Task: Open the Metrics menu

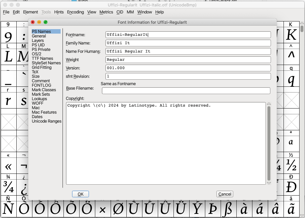Action: pyautogui.click(x=106, y=12)
